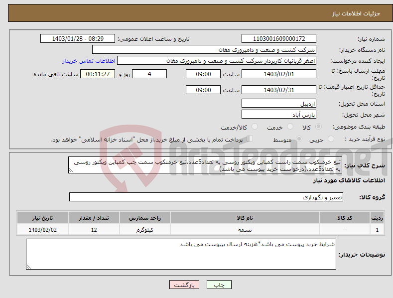Click the quantity cell 12
The height and width of the screenshot is (298, 393).
click(94, 230)
